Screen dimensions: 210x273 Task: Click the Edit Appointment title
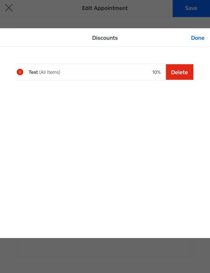pyautogui.click(x=105, y=8)
